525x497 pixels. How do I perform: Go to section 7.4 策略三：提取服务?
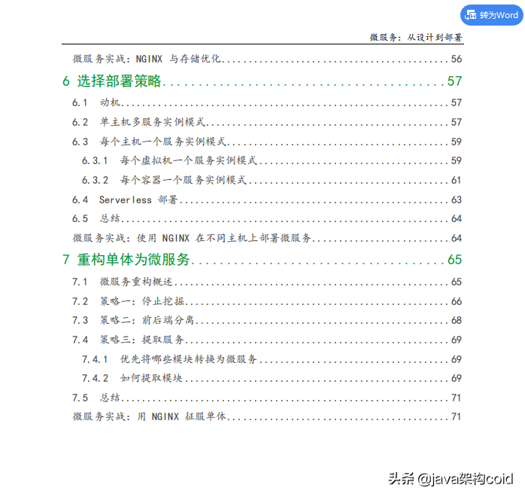click(x=267, y=340)
